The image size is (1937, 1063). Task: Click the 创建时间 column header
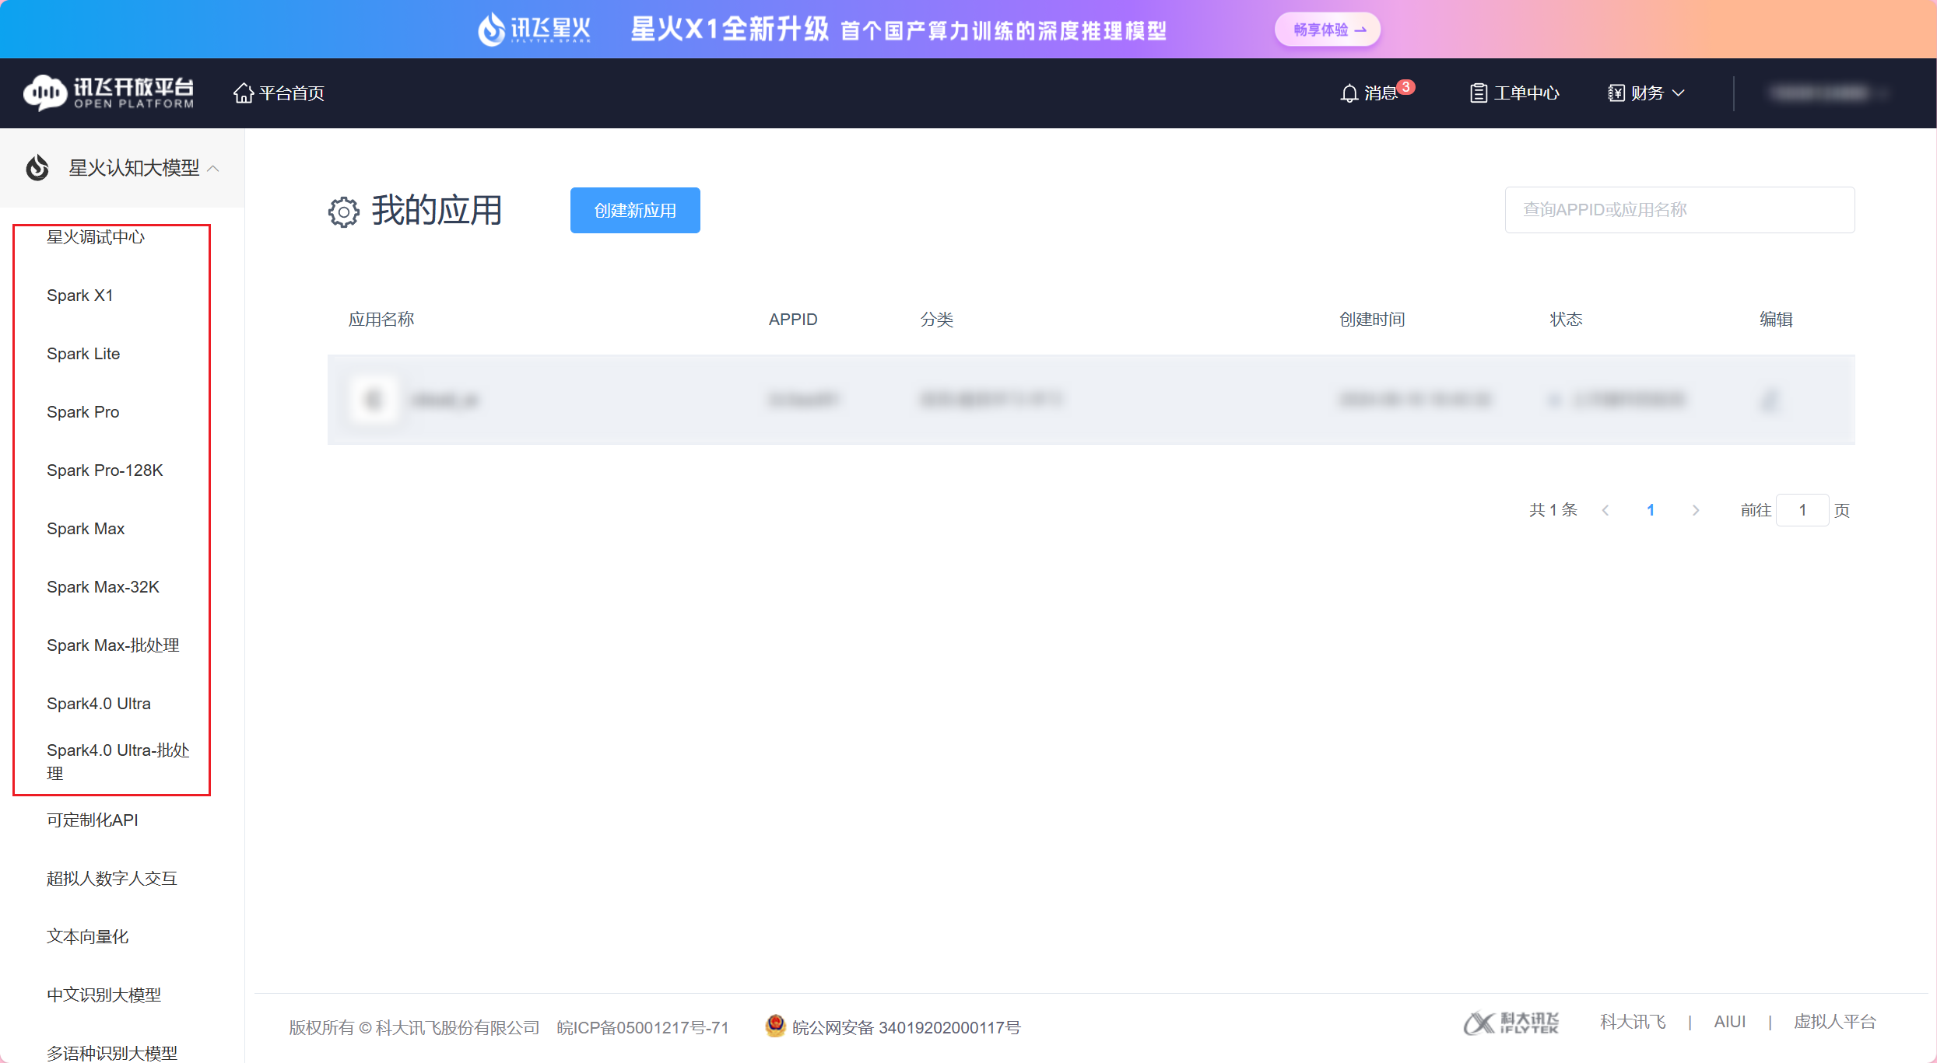point(1371,320)
